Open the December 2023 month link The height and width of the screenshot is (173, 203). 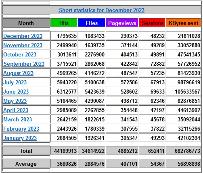tap(23, 36)
